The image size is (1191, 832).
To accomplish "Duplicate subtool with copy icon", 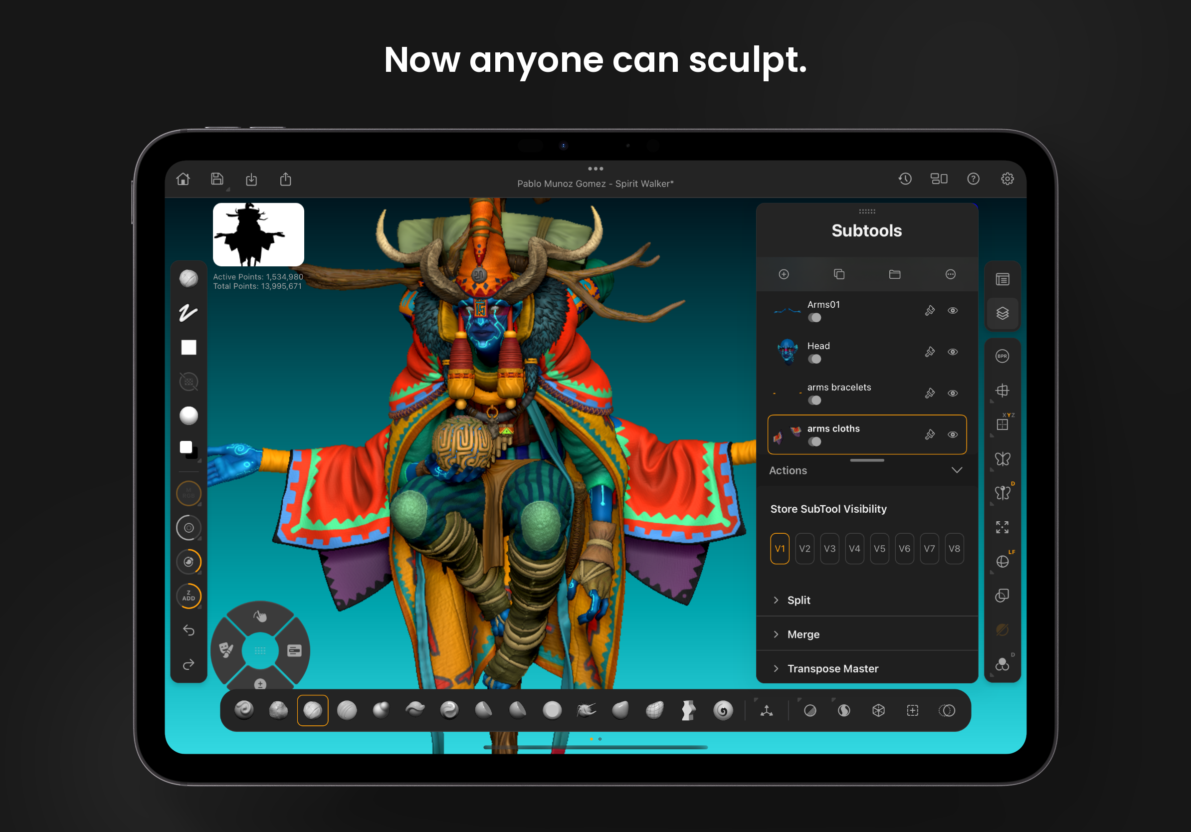I will [839, 274].
